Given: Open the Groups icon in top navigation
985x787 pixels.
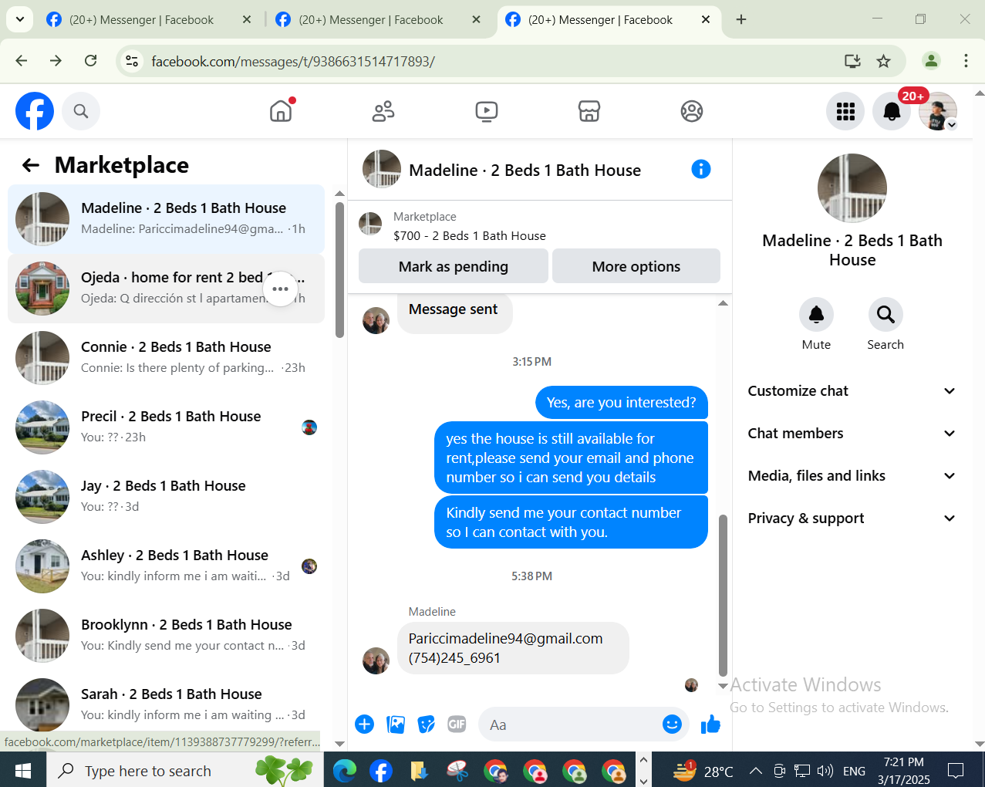Looking at the screenshot, I should pyautogui.click(x=692, y=111).
